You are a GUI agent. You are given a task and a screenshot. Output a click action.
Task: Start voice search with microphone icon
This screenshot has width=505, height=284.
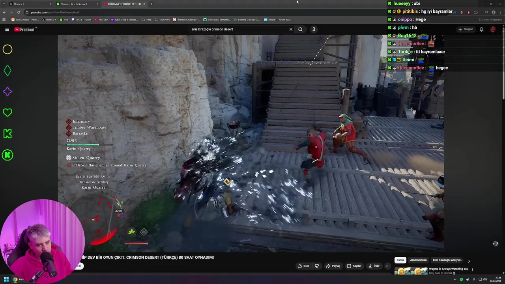coord(314,29)
